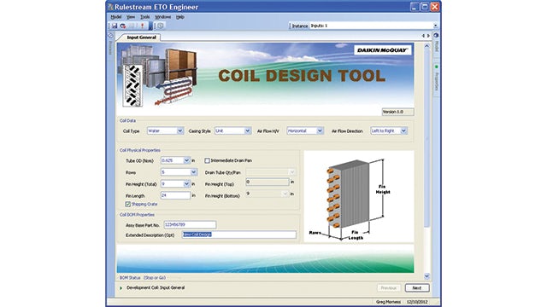This screenshot has height=307, width=547.
Task: Click the Model side panel icon
Action: 436,36
